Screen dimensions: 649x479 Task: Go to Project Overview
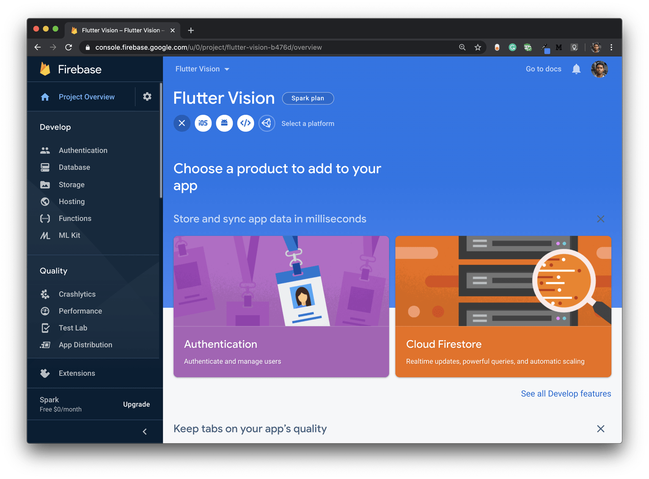pyautogui.click(x=86, y=97)
